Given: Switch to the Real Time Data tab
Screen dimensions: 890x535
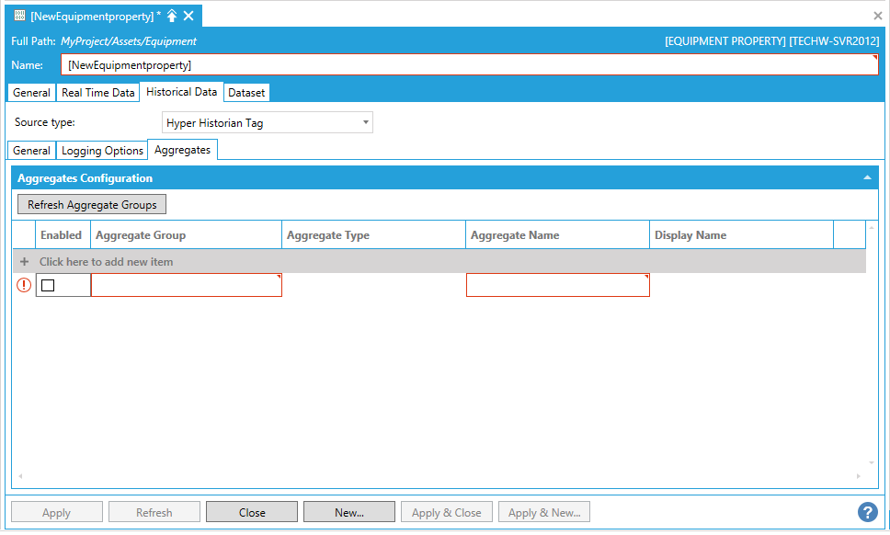Looking at the screenshot, I should point(97,93).
